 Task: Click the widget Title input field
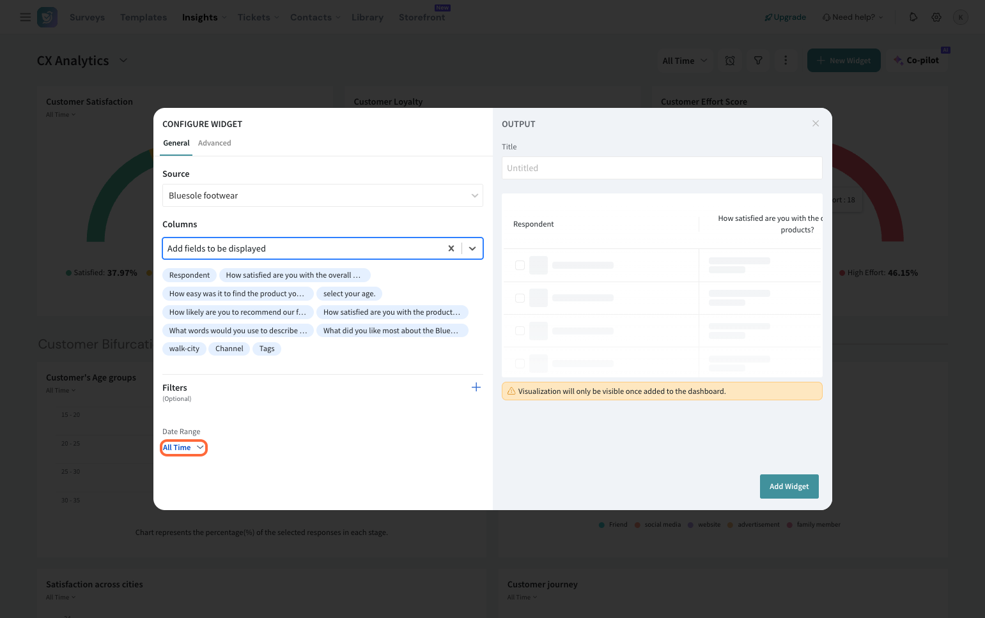pyautogui.click(x=662, y=169)
